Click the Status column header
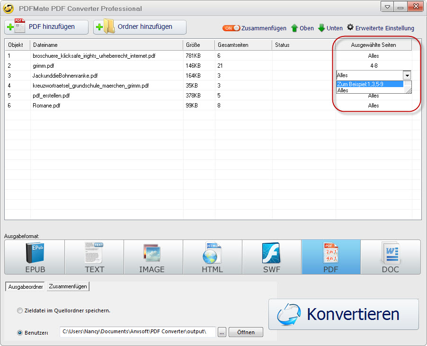 point(303,45)
